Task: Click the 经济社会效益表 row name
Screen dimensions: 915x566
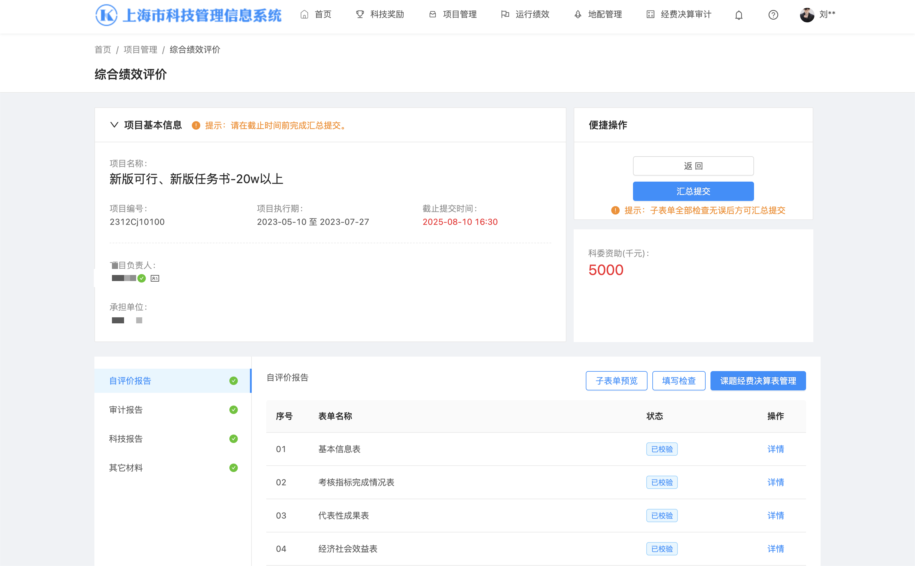Action: [x=347, y=549]
